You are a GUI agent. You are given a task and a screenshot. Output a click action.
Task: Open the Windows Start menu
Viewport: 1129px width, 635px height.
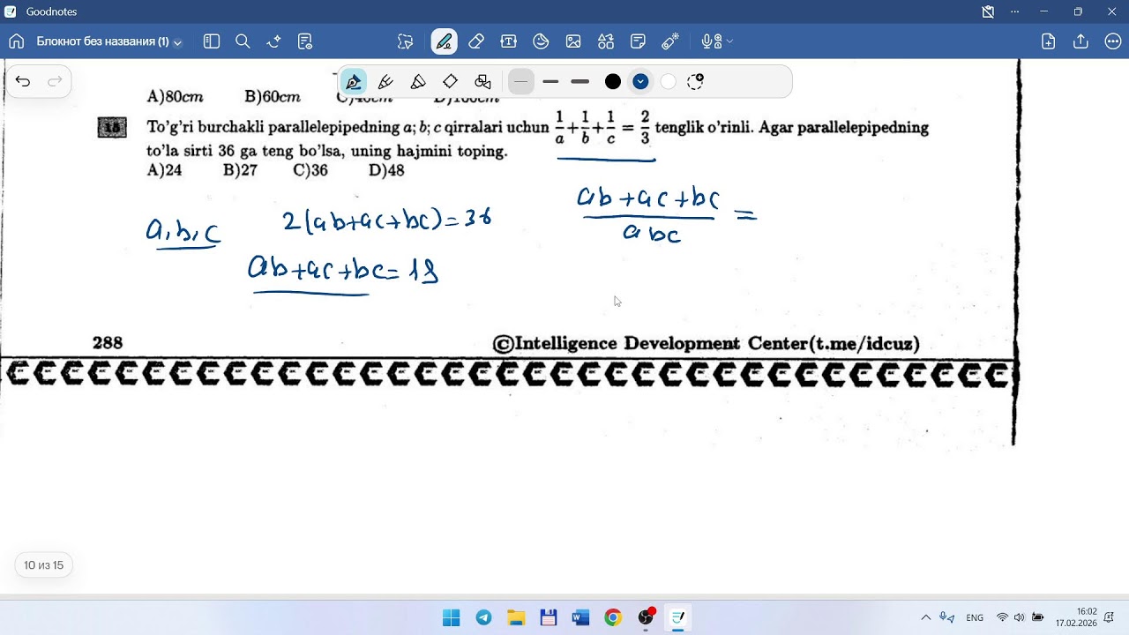click(x=452, y=617)
